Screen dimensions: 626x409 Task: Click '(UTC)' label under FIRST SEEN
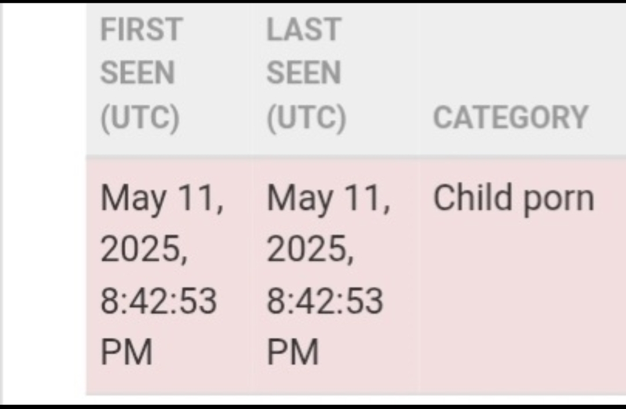[x=140, y=118]
